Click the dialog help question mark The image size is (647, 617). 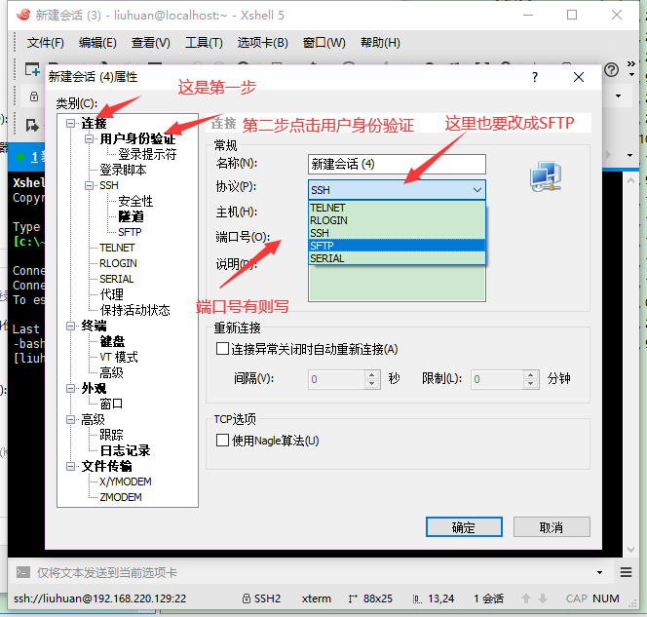coord(535,77)
